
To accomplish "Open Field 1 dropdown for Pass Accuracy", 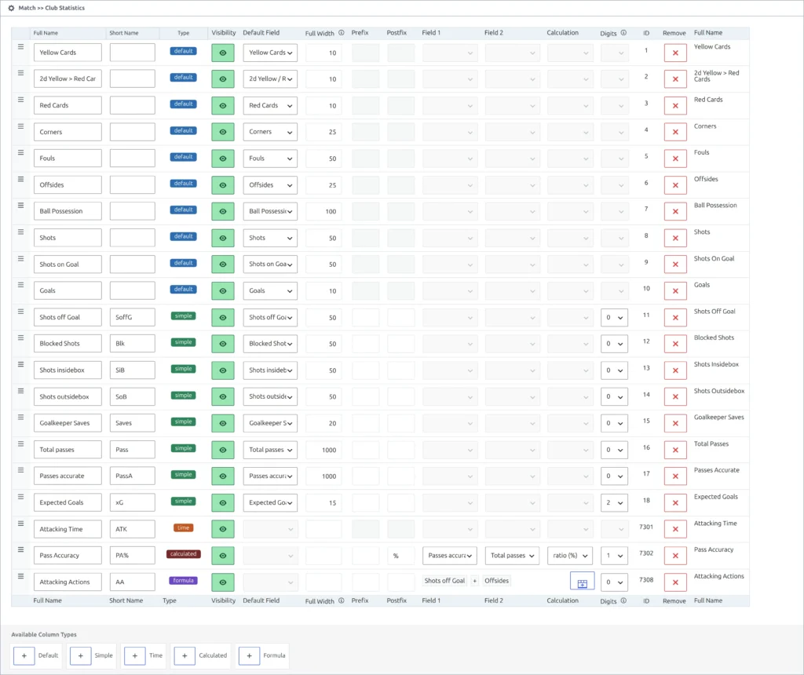I will 450,556.
